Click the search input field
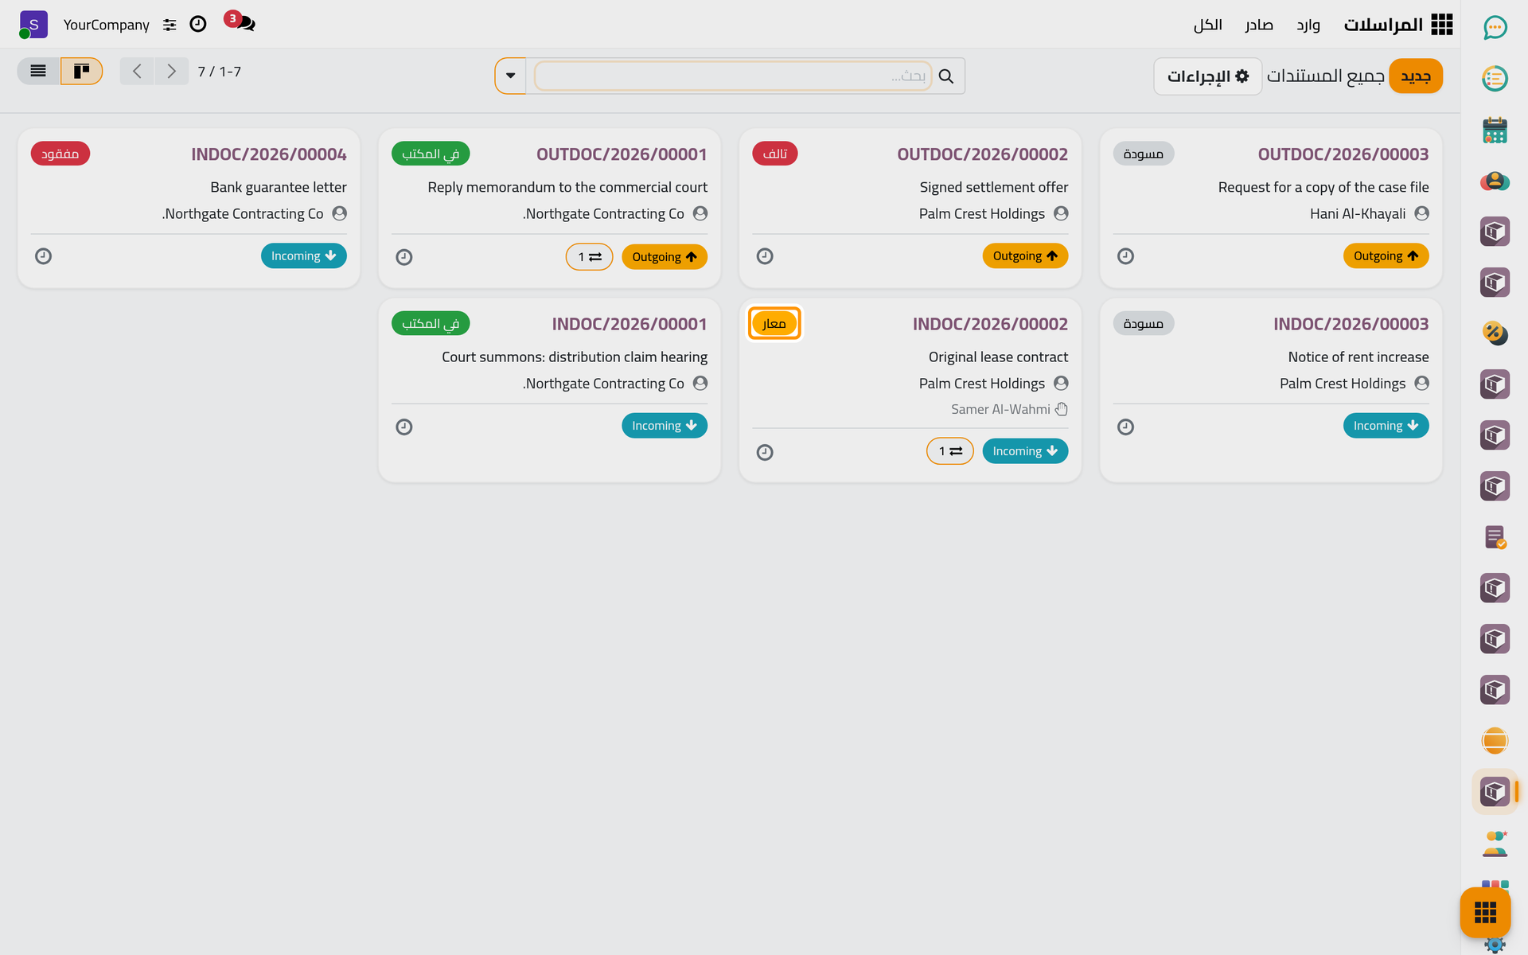The image size is (1528, 955). pos(732,76)
